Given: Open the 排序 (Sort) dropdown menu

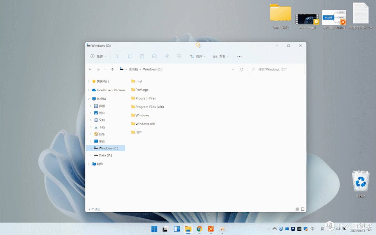Looking at the screenshot, I should [x=198, y=56].
